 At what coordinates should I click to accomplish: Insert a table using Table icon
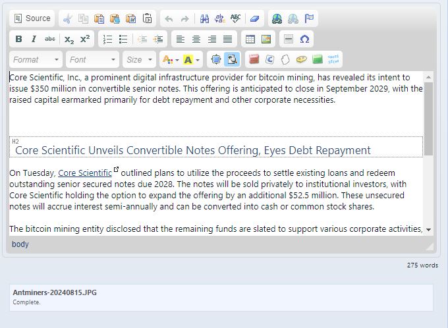click(x=250, y=39)
